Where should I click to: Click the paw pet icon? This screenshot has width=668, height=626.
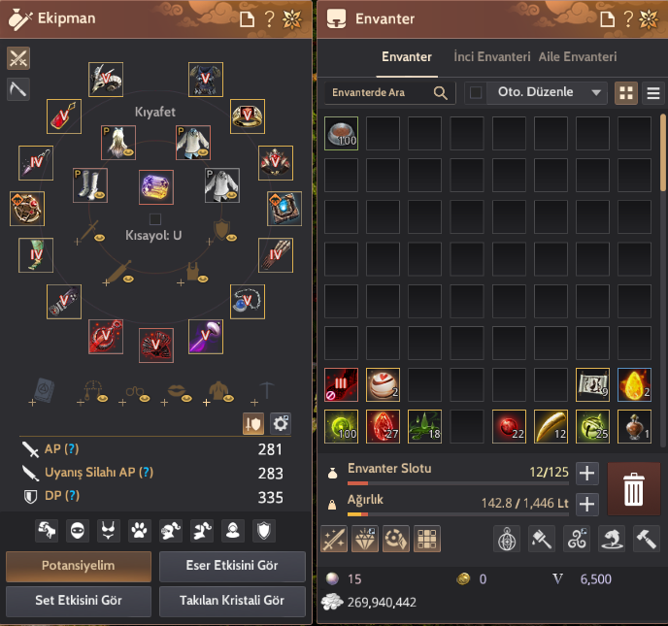[139, 531]
